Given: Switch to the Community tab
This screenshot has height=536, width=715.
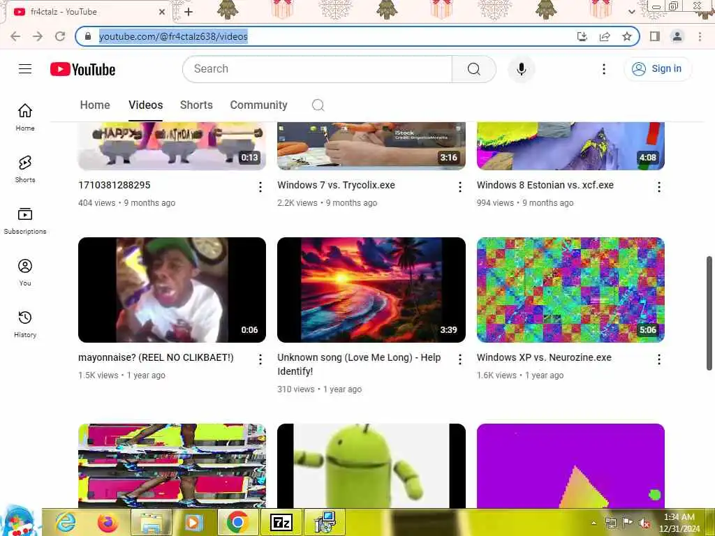Looking at the screenshot, I should 258,105.
